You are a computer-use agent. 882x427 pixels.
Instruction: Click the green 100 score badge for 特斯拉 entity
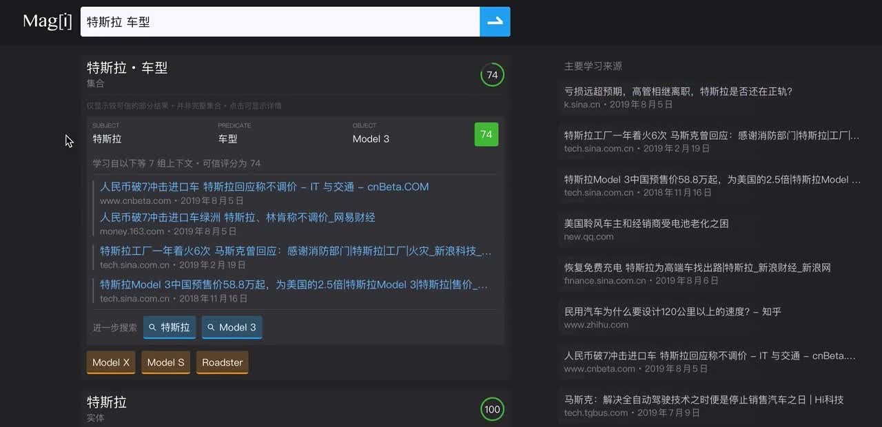tap(492, 409)
